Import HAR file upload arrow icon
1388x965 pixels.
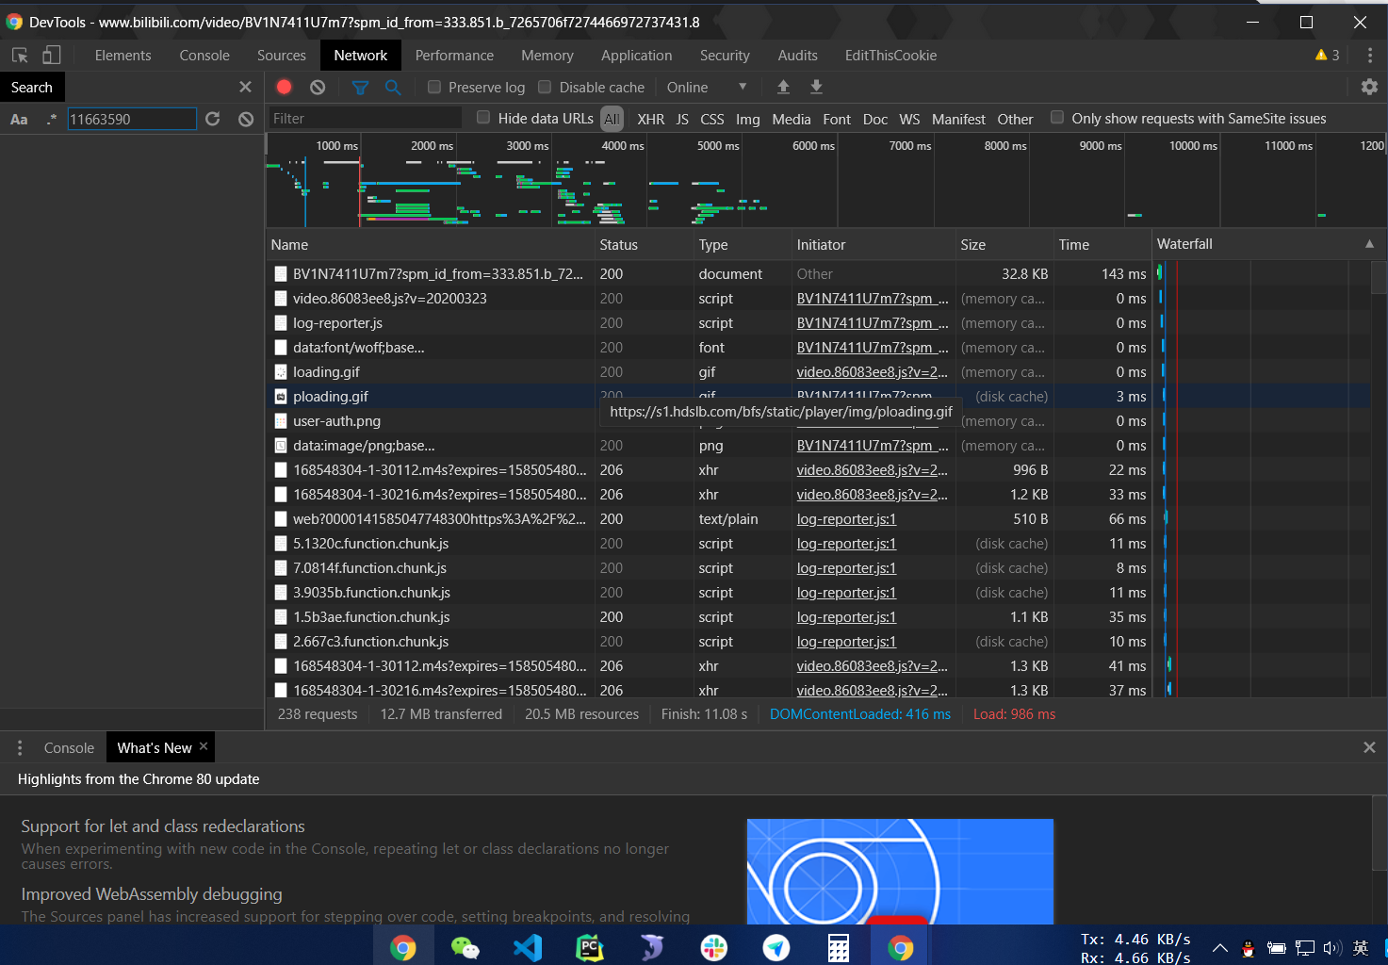(783, 87)
